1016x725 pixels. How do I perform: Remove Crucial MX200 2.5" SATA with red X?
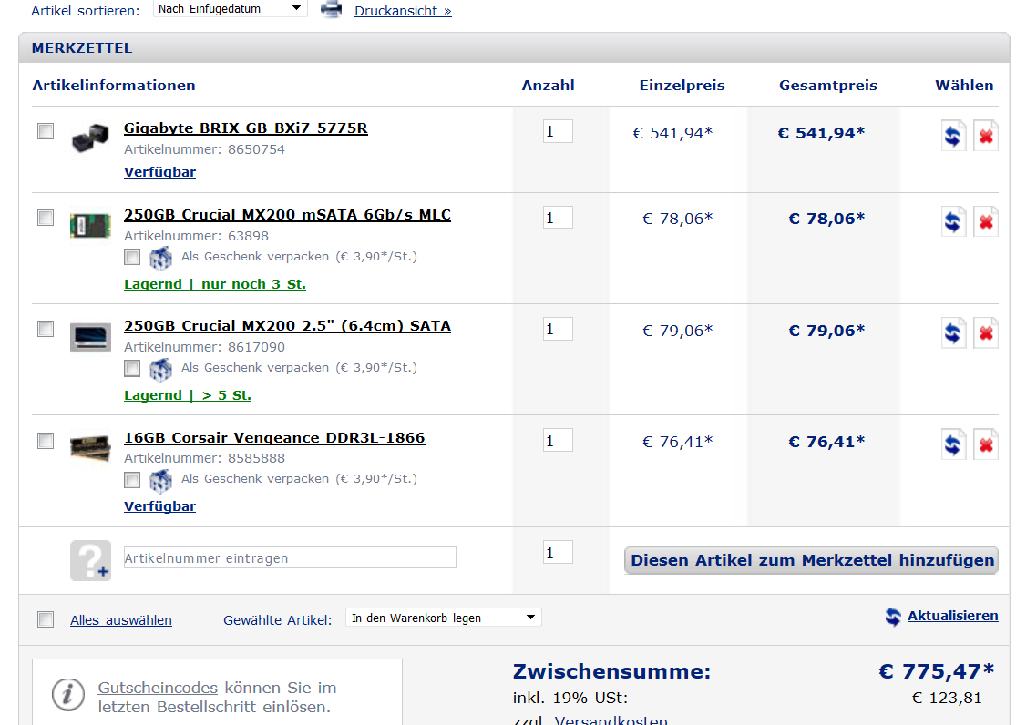(986, 333)
